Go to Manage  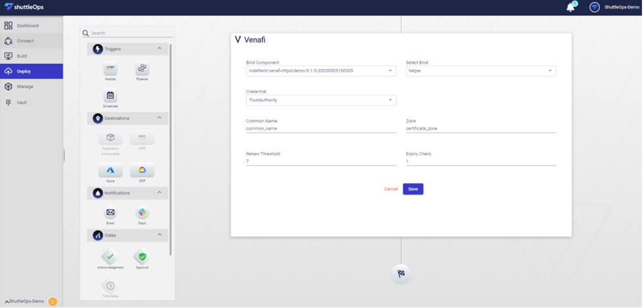tap(31, 87)
